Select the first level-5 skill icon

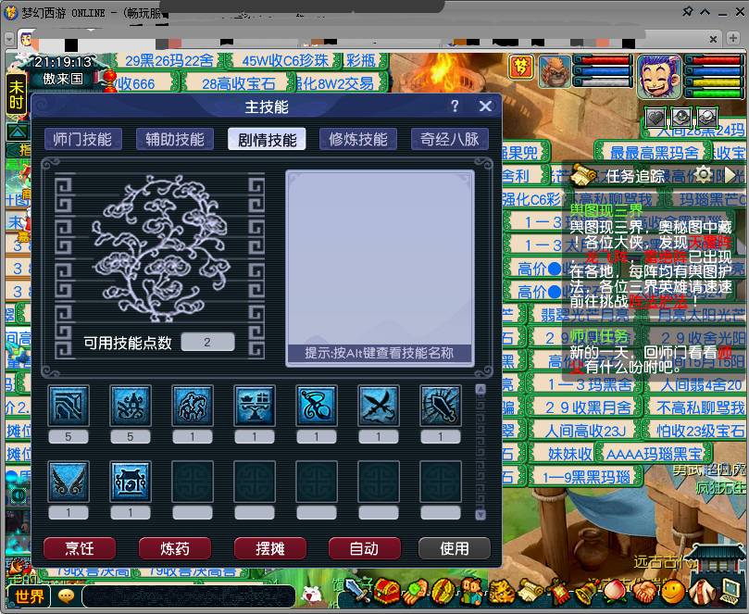(x=69, y=406)
